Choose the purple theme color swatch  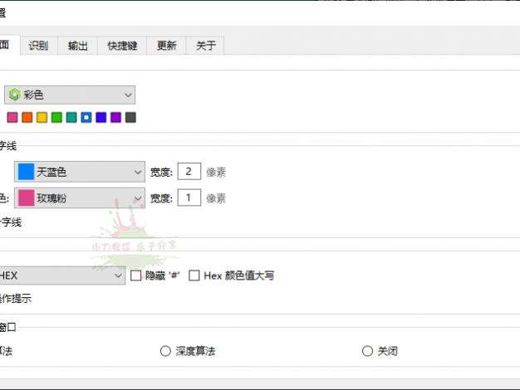115,117
